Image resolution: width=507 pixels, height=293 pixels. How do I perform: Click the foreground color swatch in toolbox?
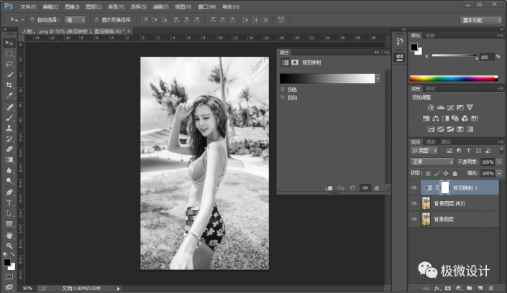point(6,262)
